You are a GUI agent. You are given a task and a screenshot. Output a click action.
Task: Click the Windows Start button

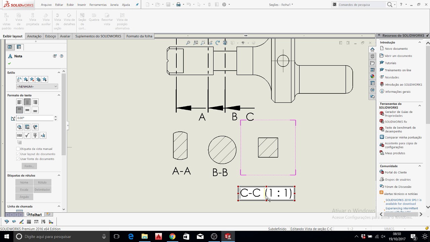click(x=7, y=237)
